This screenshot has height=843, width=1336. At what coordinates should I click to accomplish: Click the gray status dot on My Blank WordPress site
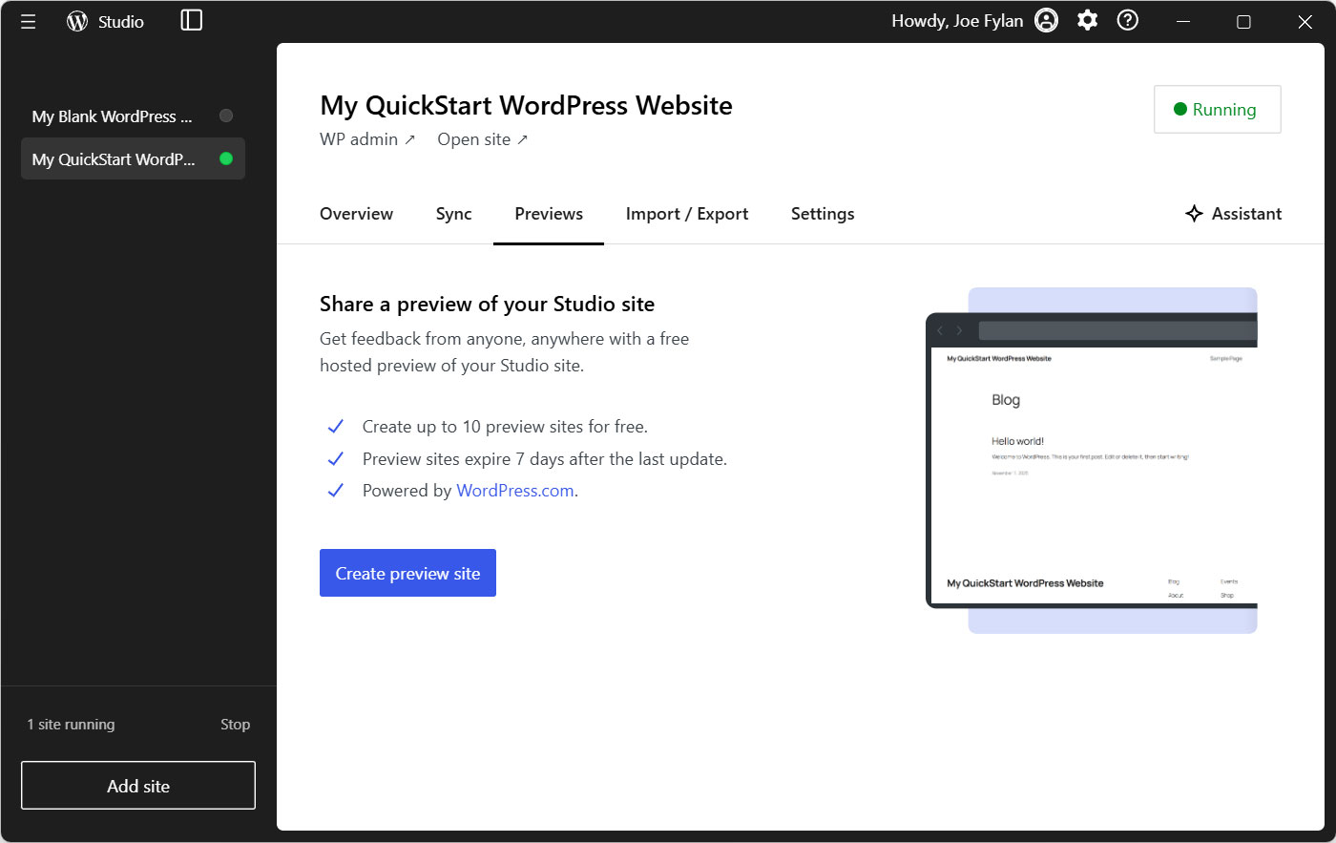point(226,116)
